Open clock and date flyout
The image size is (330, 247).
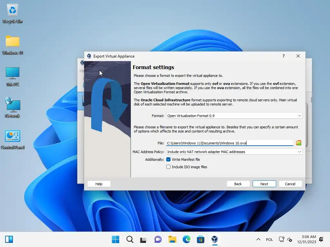point(306,239)
